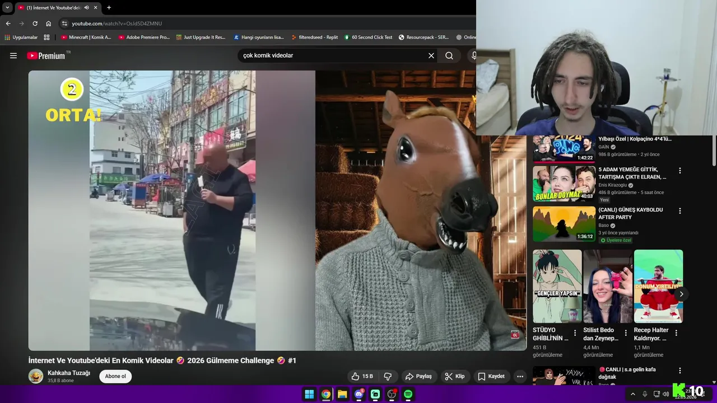Mute the tab via speaker icon

[86, 8]
